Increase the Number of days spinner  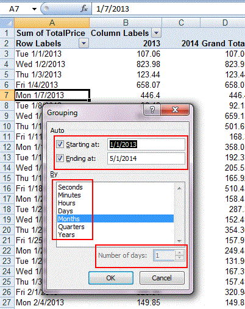coord(179,253)
